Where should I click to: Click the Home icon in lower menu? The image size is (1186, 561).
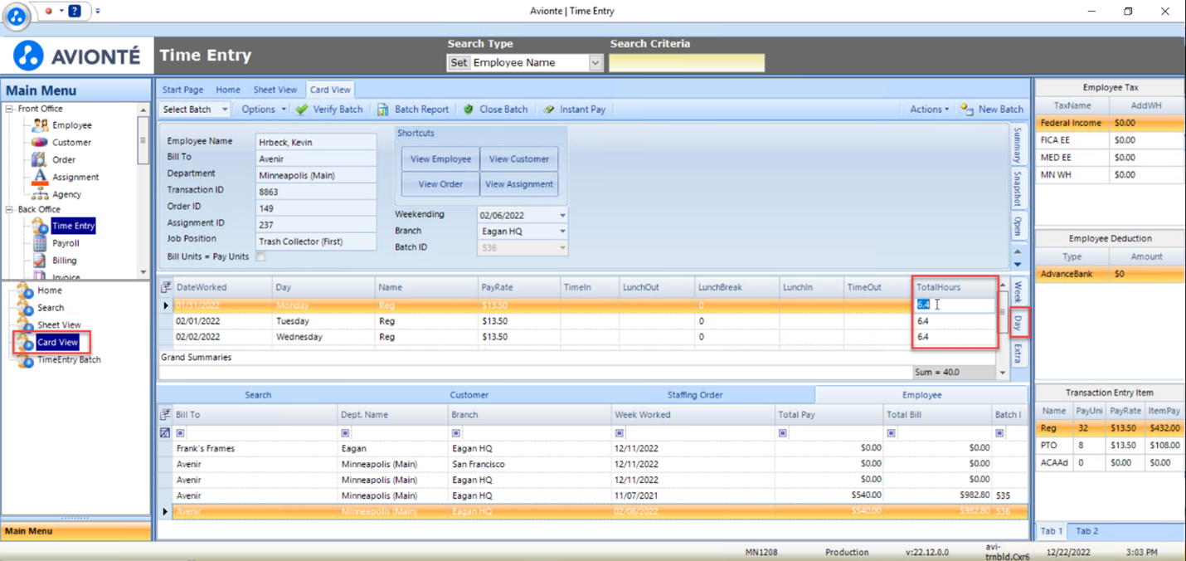pyautogui.click(x=25, y=290)
